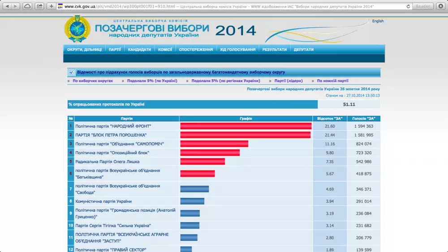Open the ОКРУГИ, ДІЛЬНИЦІ menu
Image resolution: width=448 pixels, height=252 pixels.
coord(84,50)
